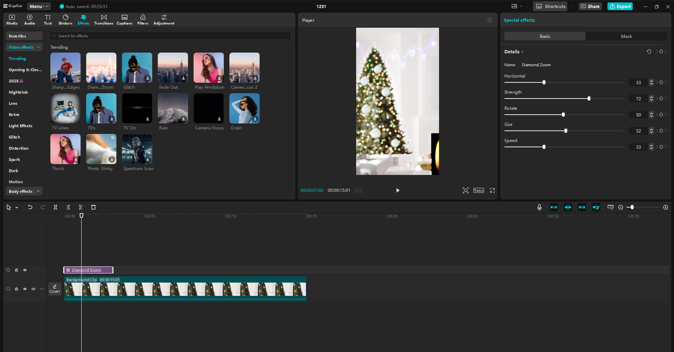674x352 pixels.
Task: Add a keyframe for Strength
Action: [661, 99]
